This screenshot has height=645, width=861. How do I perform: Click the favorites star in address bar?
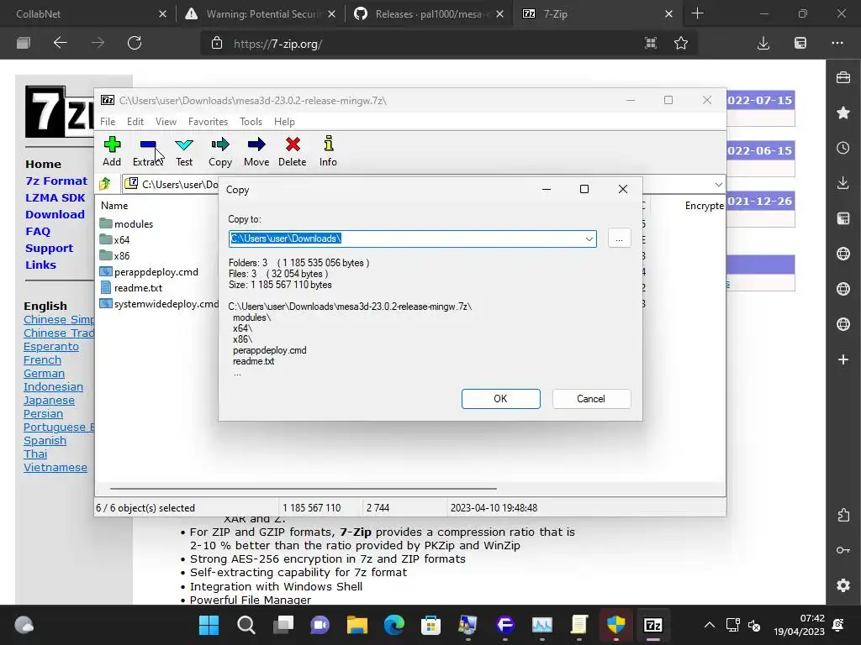pyautogui.click(x=681, y=44)
